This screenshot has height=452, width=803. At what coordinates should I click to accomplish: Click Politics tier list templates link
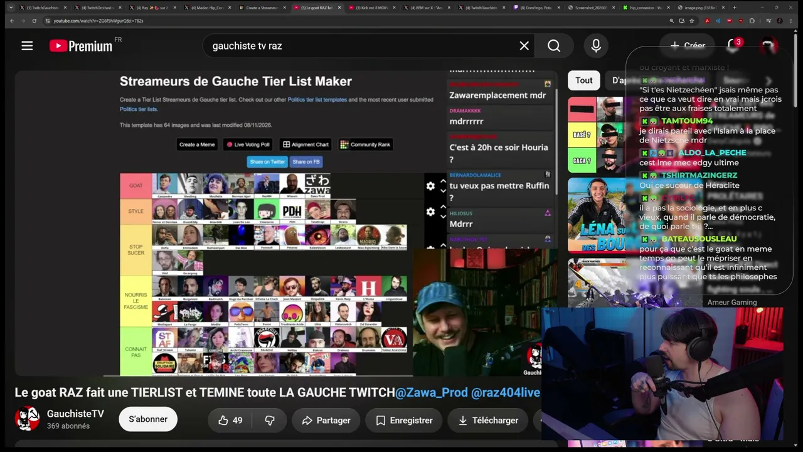[317, 100]
